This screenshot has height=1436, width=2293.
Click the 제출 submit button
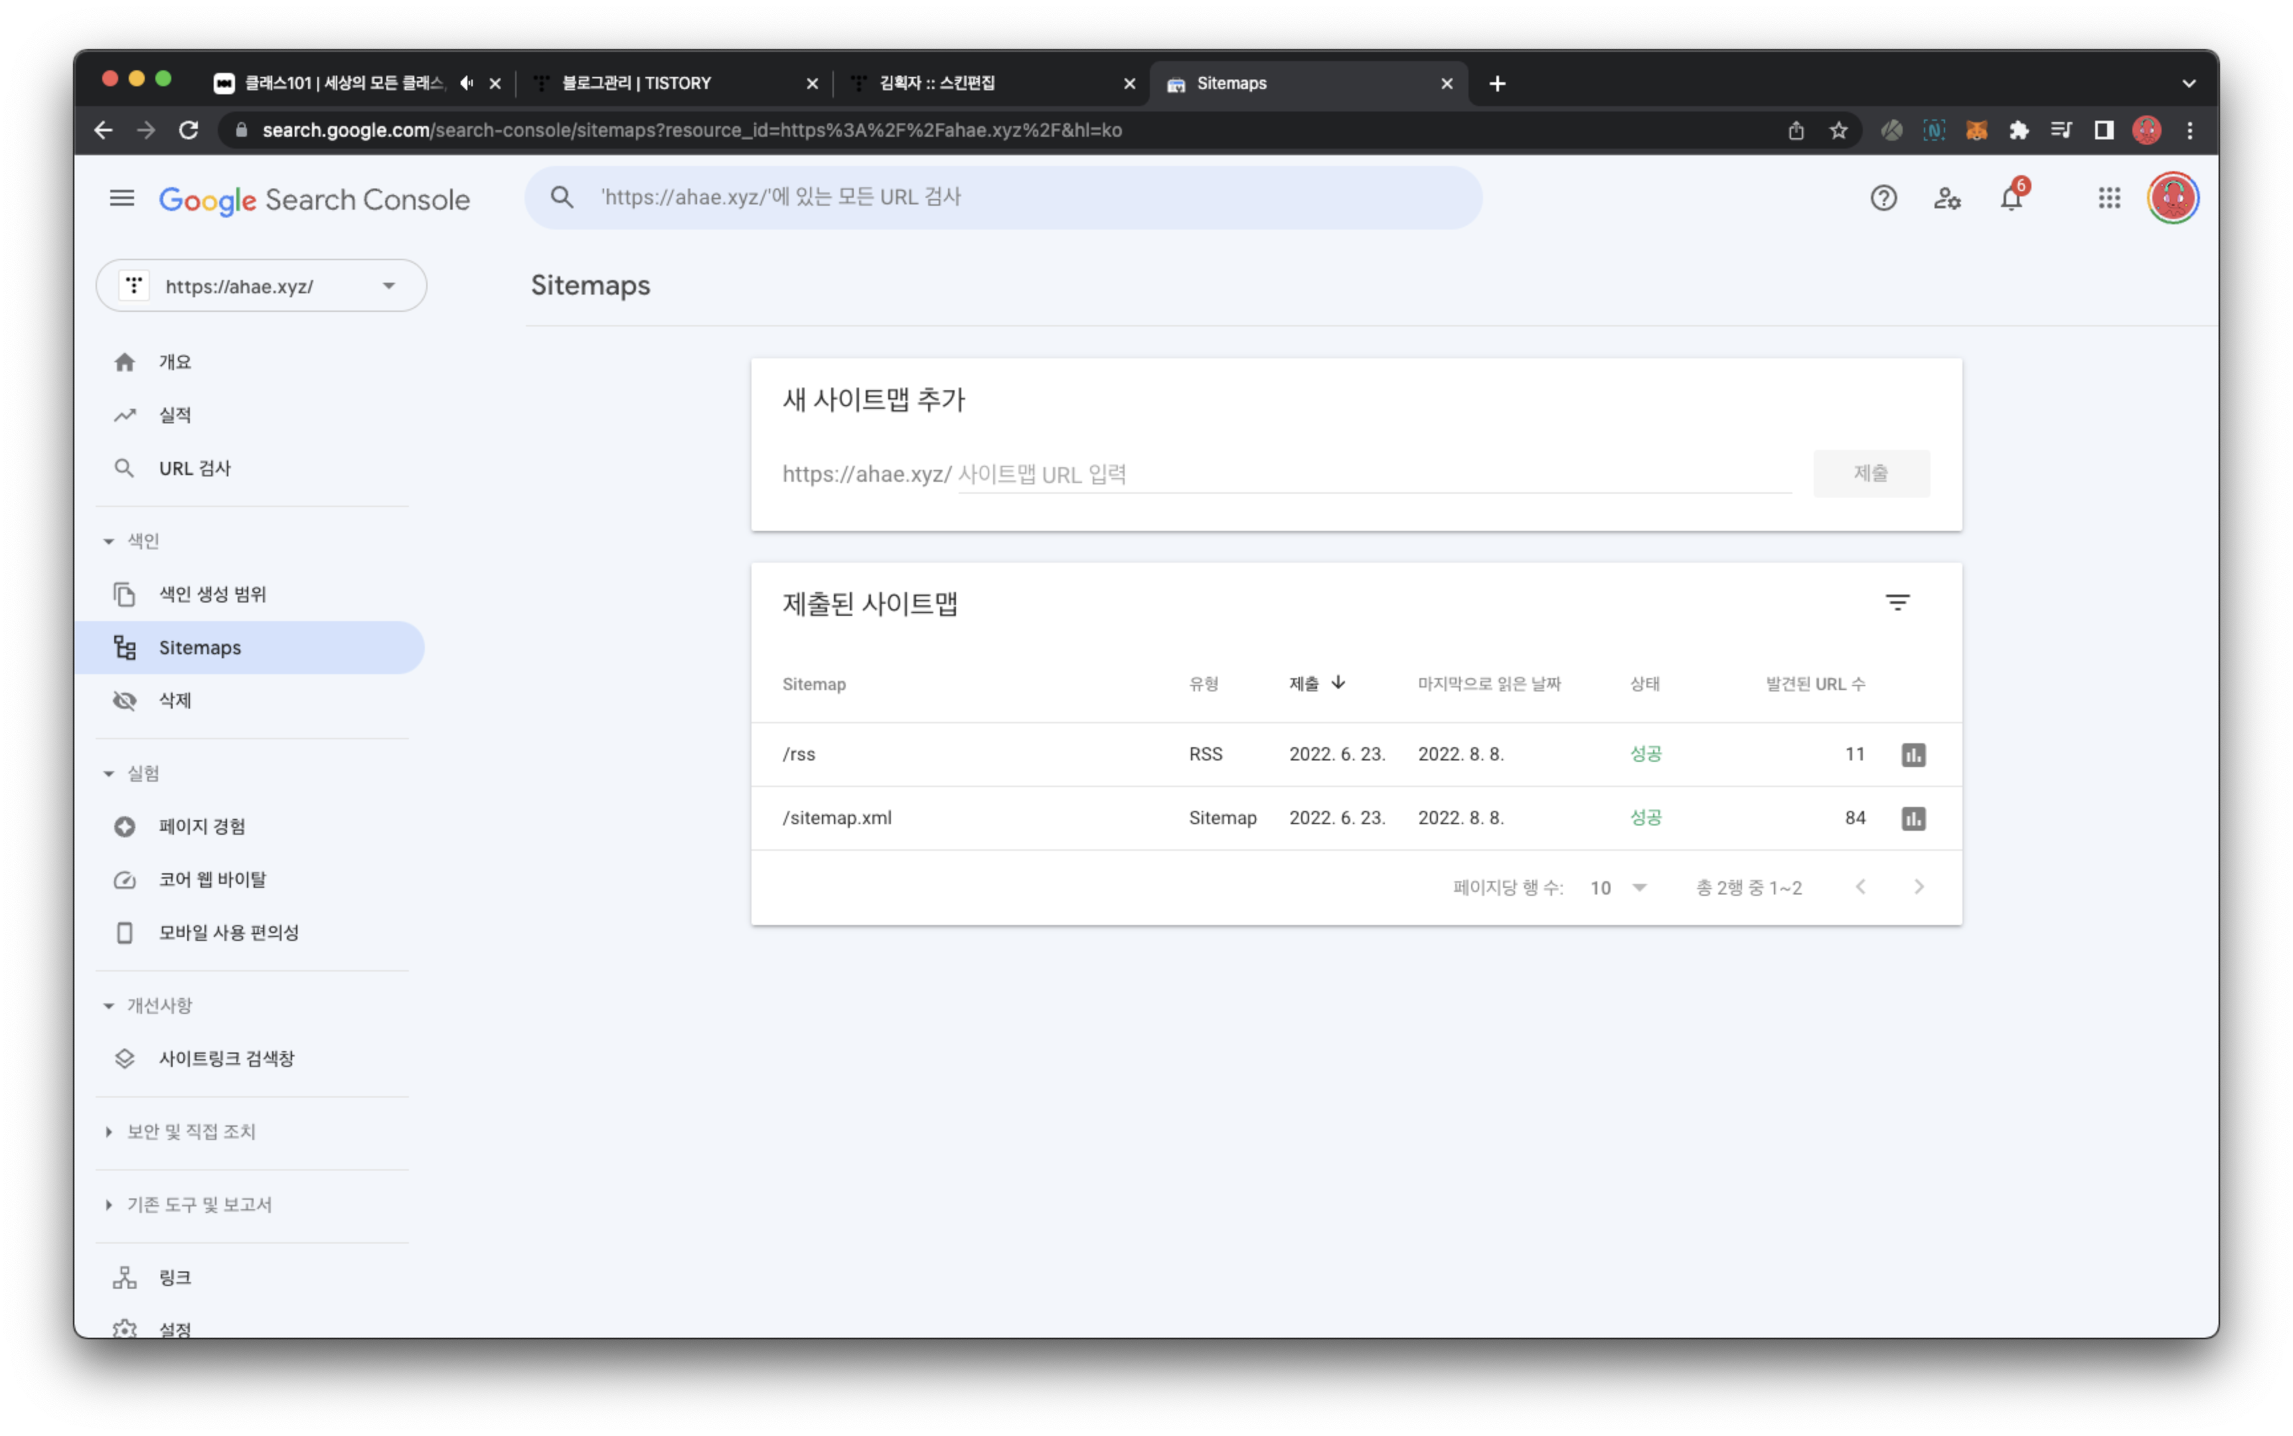tap(1870, 473)
